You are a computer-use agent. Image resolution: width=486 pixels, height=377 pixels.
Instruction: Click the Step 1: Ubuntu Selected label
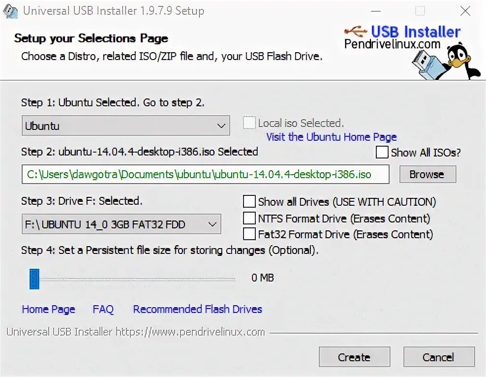point(113,103)
